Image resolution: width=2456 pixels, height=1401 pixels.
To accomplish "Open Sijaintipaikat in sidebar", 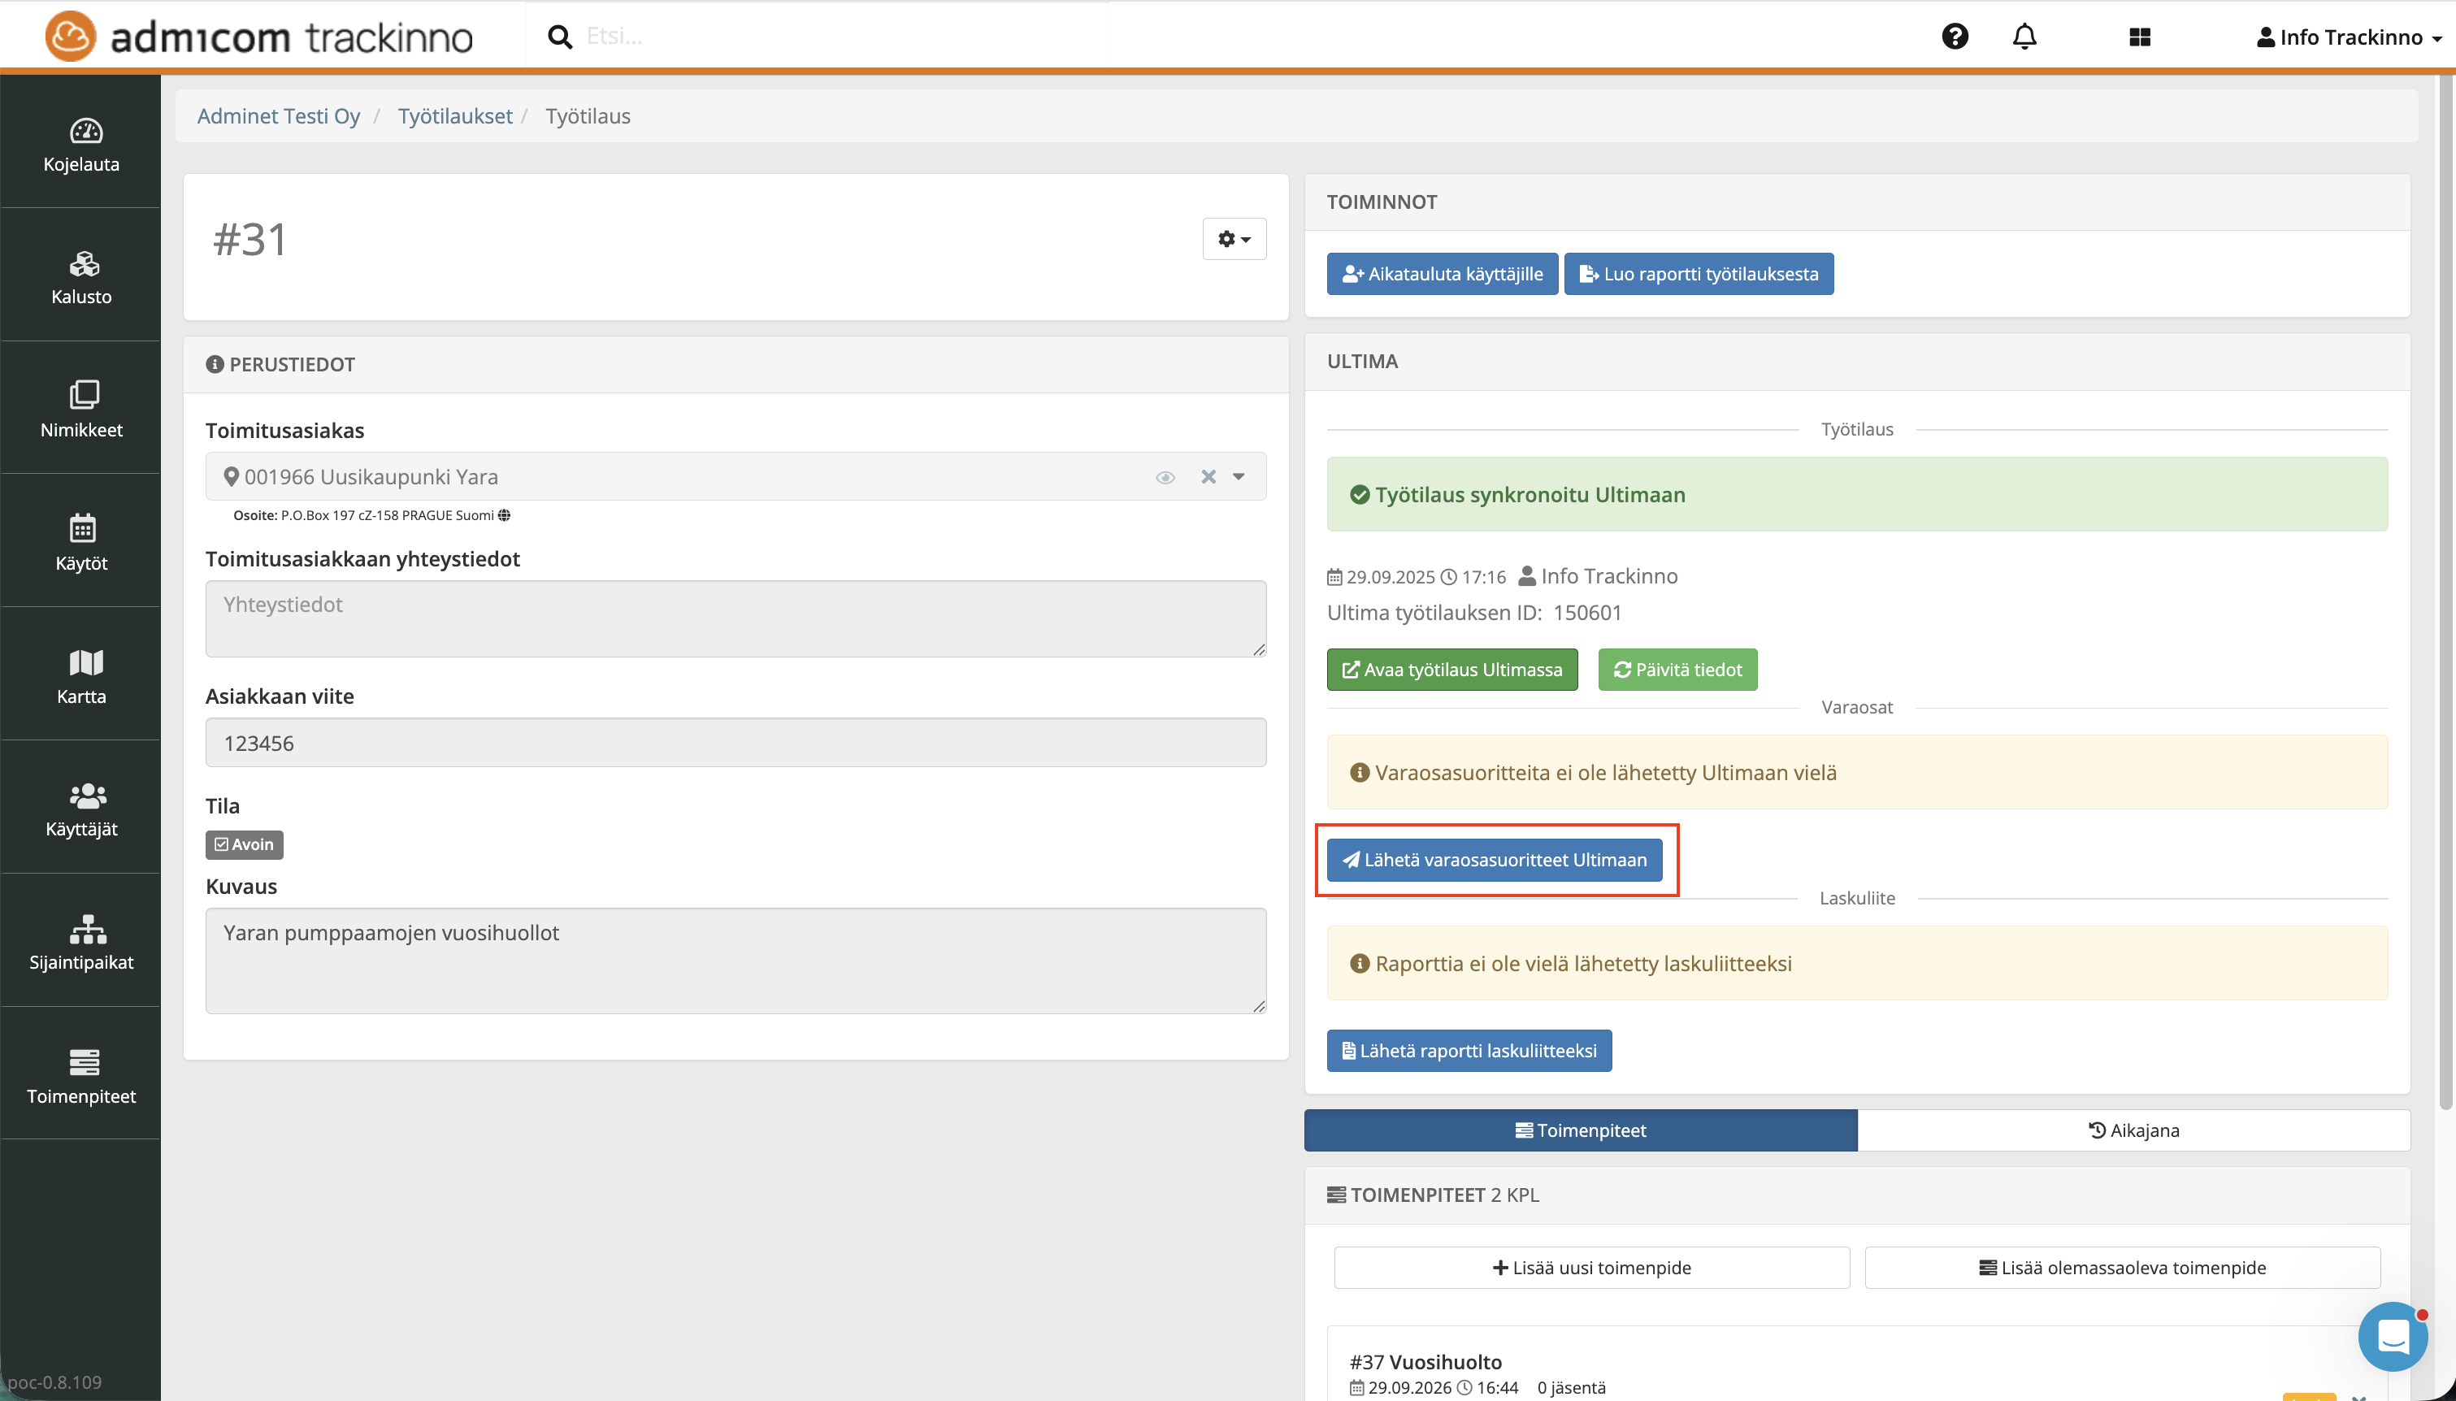I will pos(80,943).
